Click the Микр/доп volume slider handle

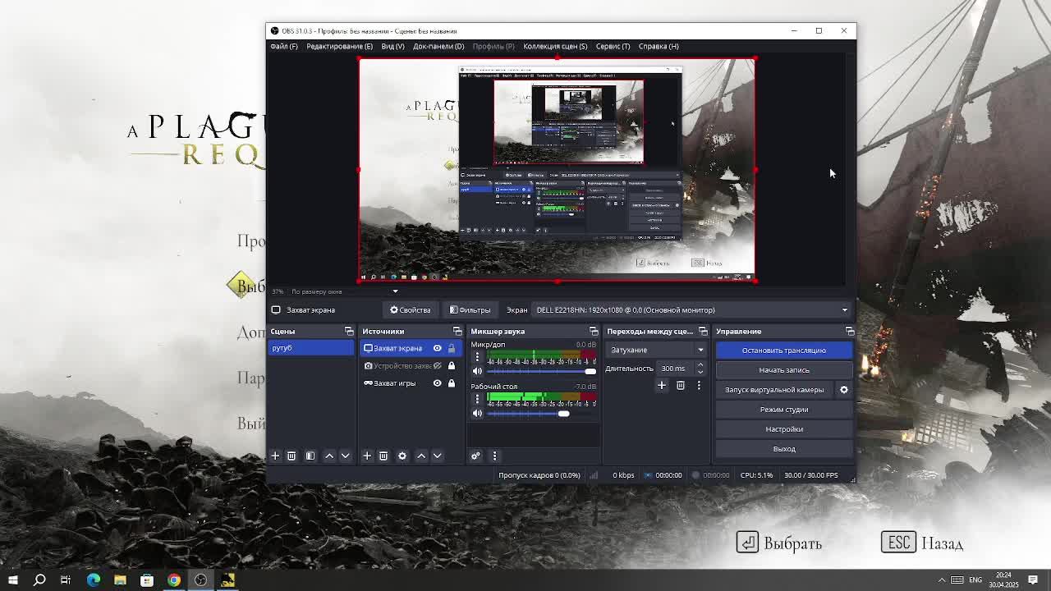point(590,371)
